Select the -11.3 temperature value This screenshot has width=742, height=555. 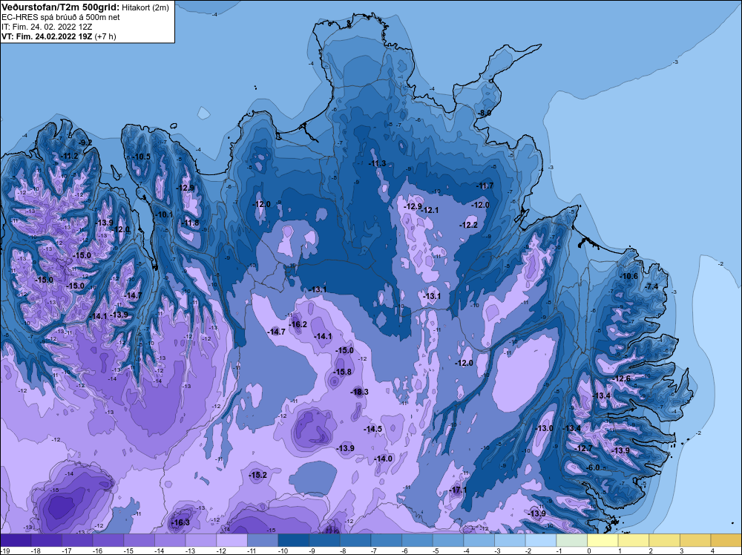click(x=378, y=164)
